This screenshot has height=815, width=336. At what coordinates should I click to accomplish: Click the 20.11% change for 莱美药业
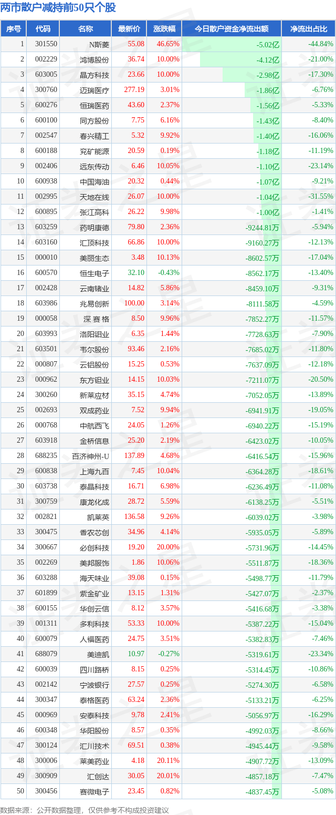pos(168,761)
